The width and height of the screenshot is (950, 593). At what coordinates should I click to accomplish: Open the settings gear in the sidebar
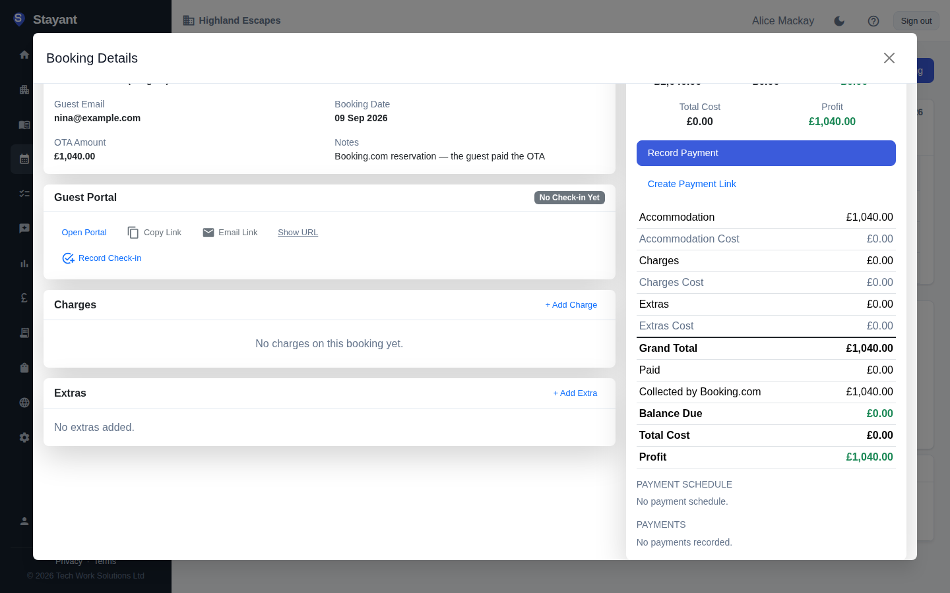tap(24, 438)
